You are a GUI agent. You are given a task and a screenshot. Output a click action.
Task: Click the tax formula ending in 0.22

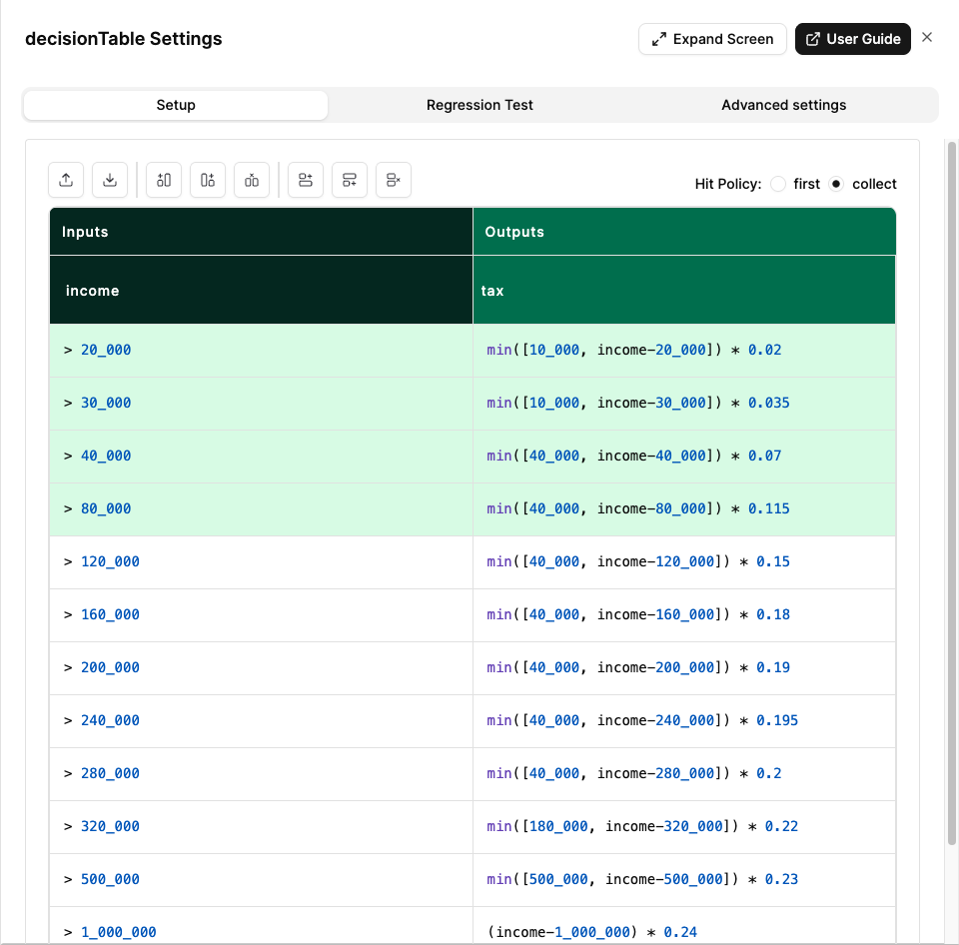(x=684, y=827)
